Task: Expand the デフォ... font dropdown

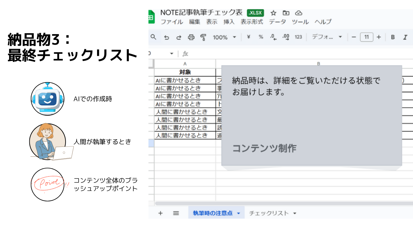Action: point(327,37)
